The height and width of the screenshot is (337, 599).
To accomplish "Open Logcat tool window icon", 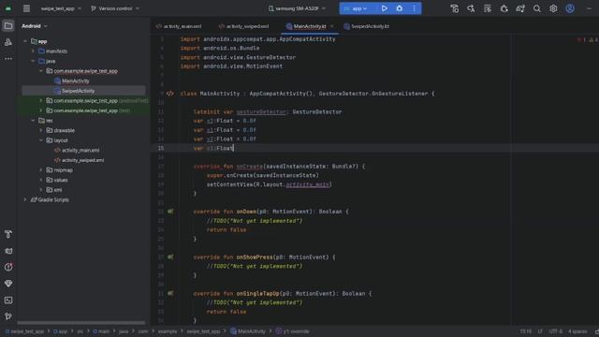I will [8, 251].
